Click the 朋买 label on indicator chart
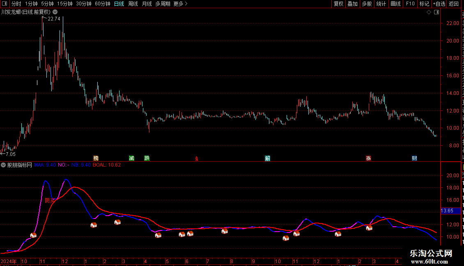464x266 pixels. pos(50,201)
